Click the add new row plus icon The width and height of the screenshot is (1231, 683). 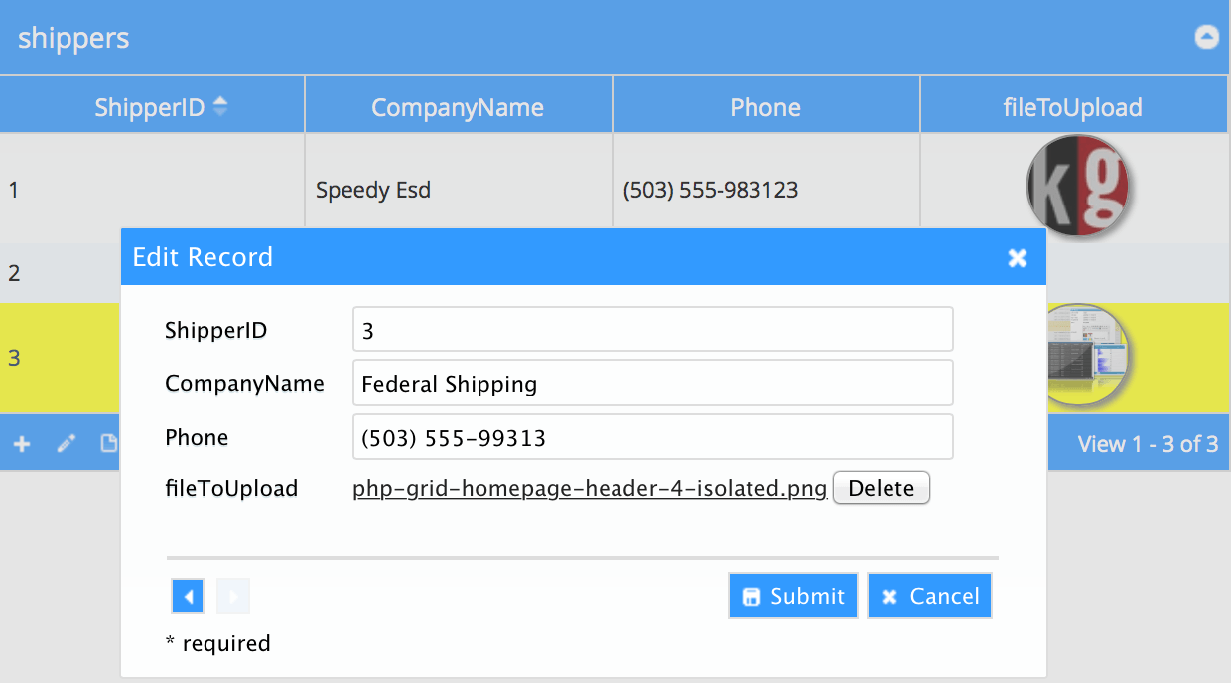point(22,444)
